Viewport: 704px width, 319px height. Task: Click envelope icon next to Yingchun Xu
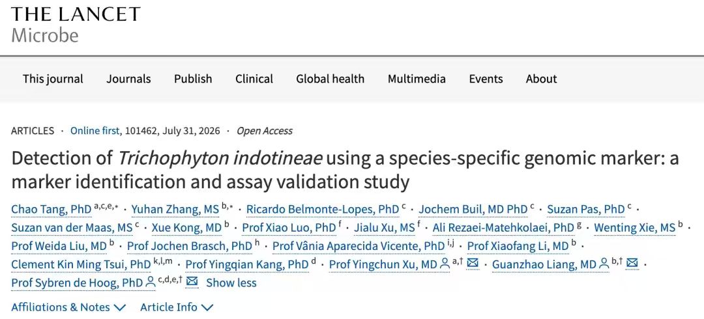[x=473, y=264]
